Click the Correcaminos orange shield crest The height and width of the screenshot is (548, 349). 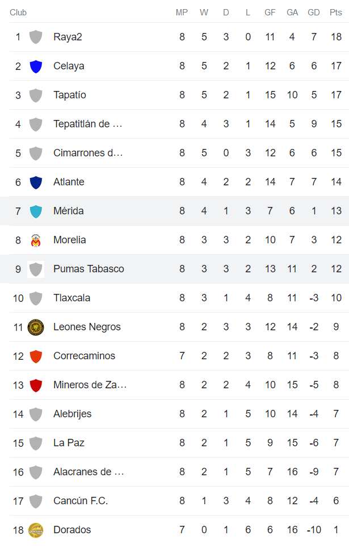36,356
